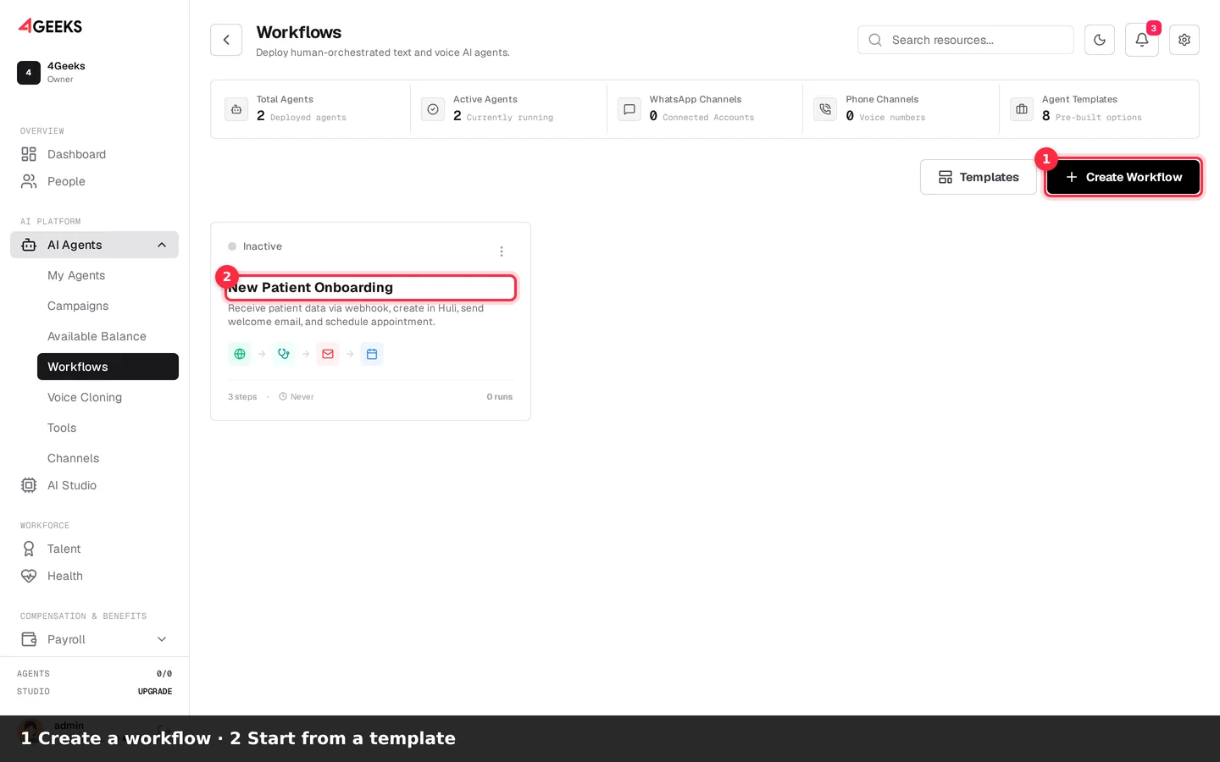Open New Patient Onboarding workflow title
The width and height of the screenshot is (1220, 762).
pyautogui.click(x=311, y=288)
